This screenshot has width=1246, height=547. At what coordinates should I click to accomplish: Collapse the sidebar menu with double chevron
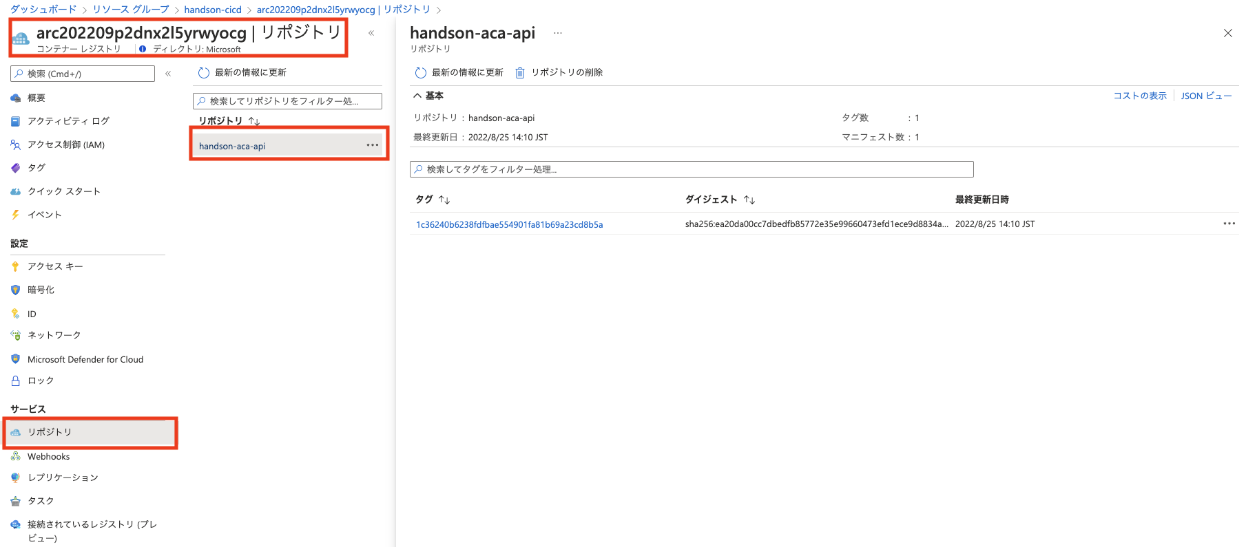[x=168, y=74]
